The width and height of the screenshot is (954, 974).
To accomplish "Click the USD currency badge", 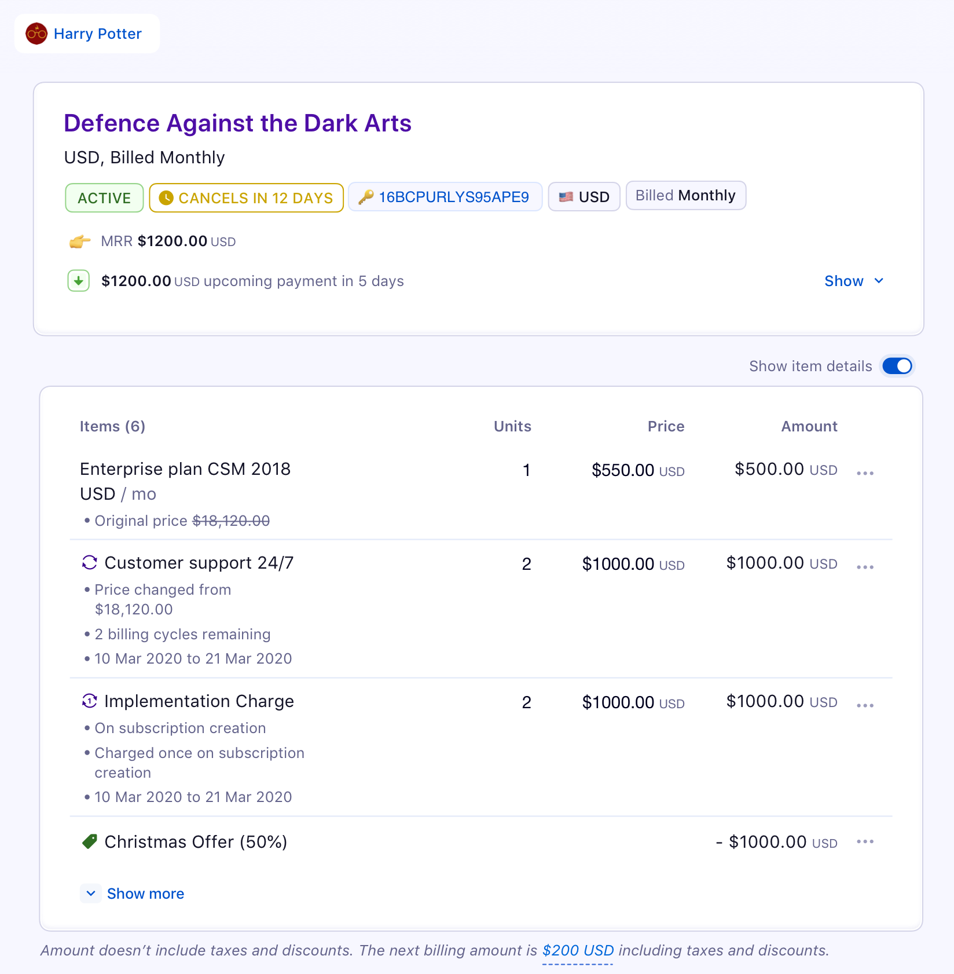I will pos(584,197).
